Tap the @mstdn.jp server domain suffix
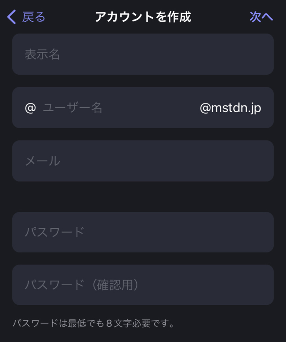The image size is (286, 342). (230, 108)
